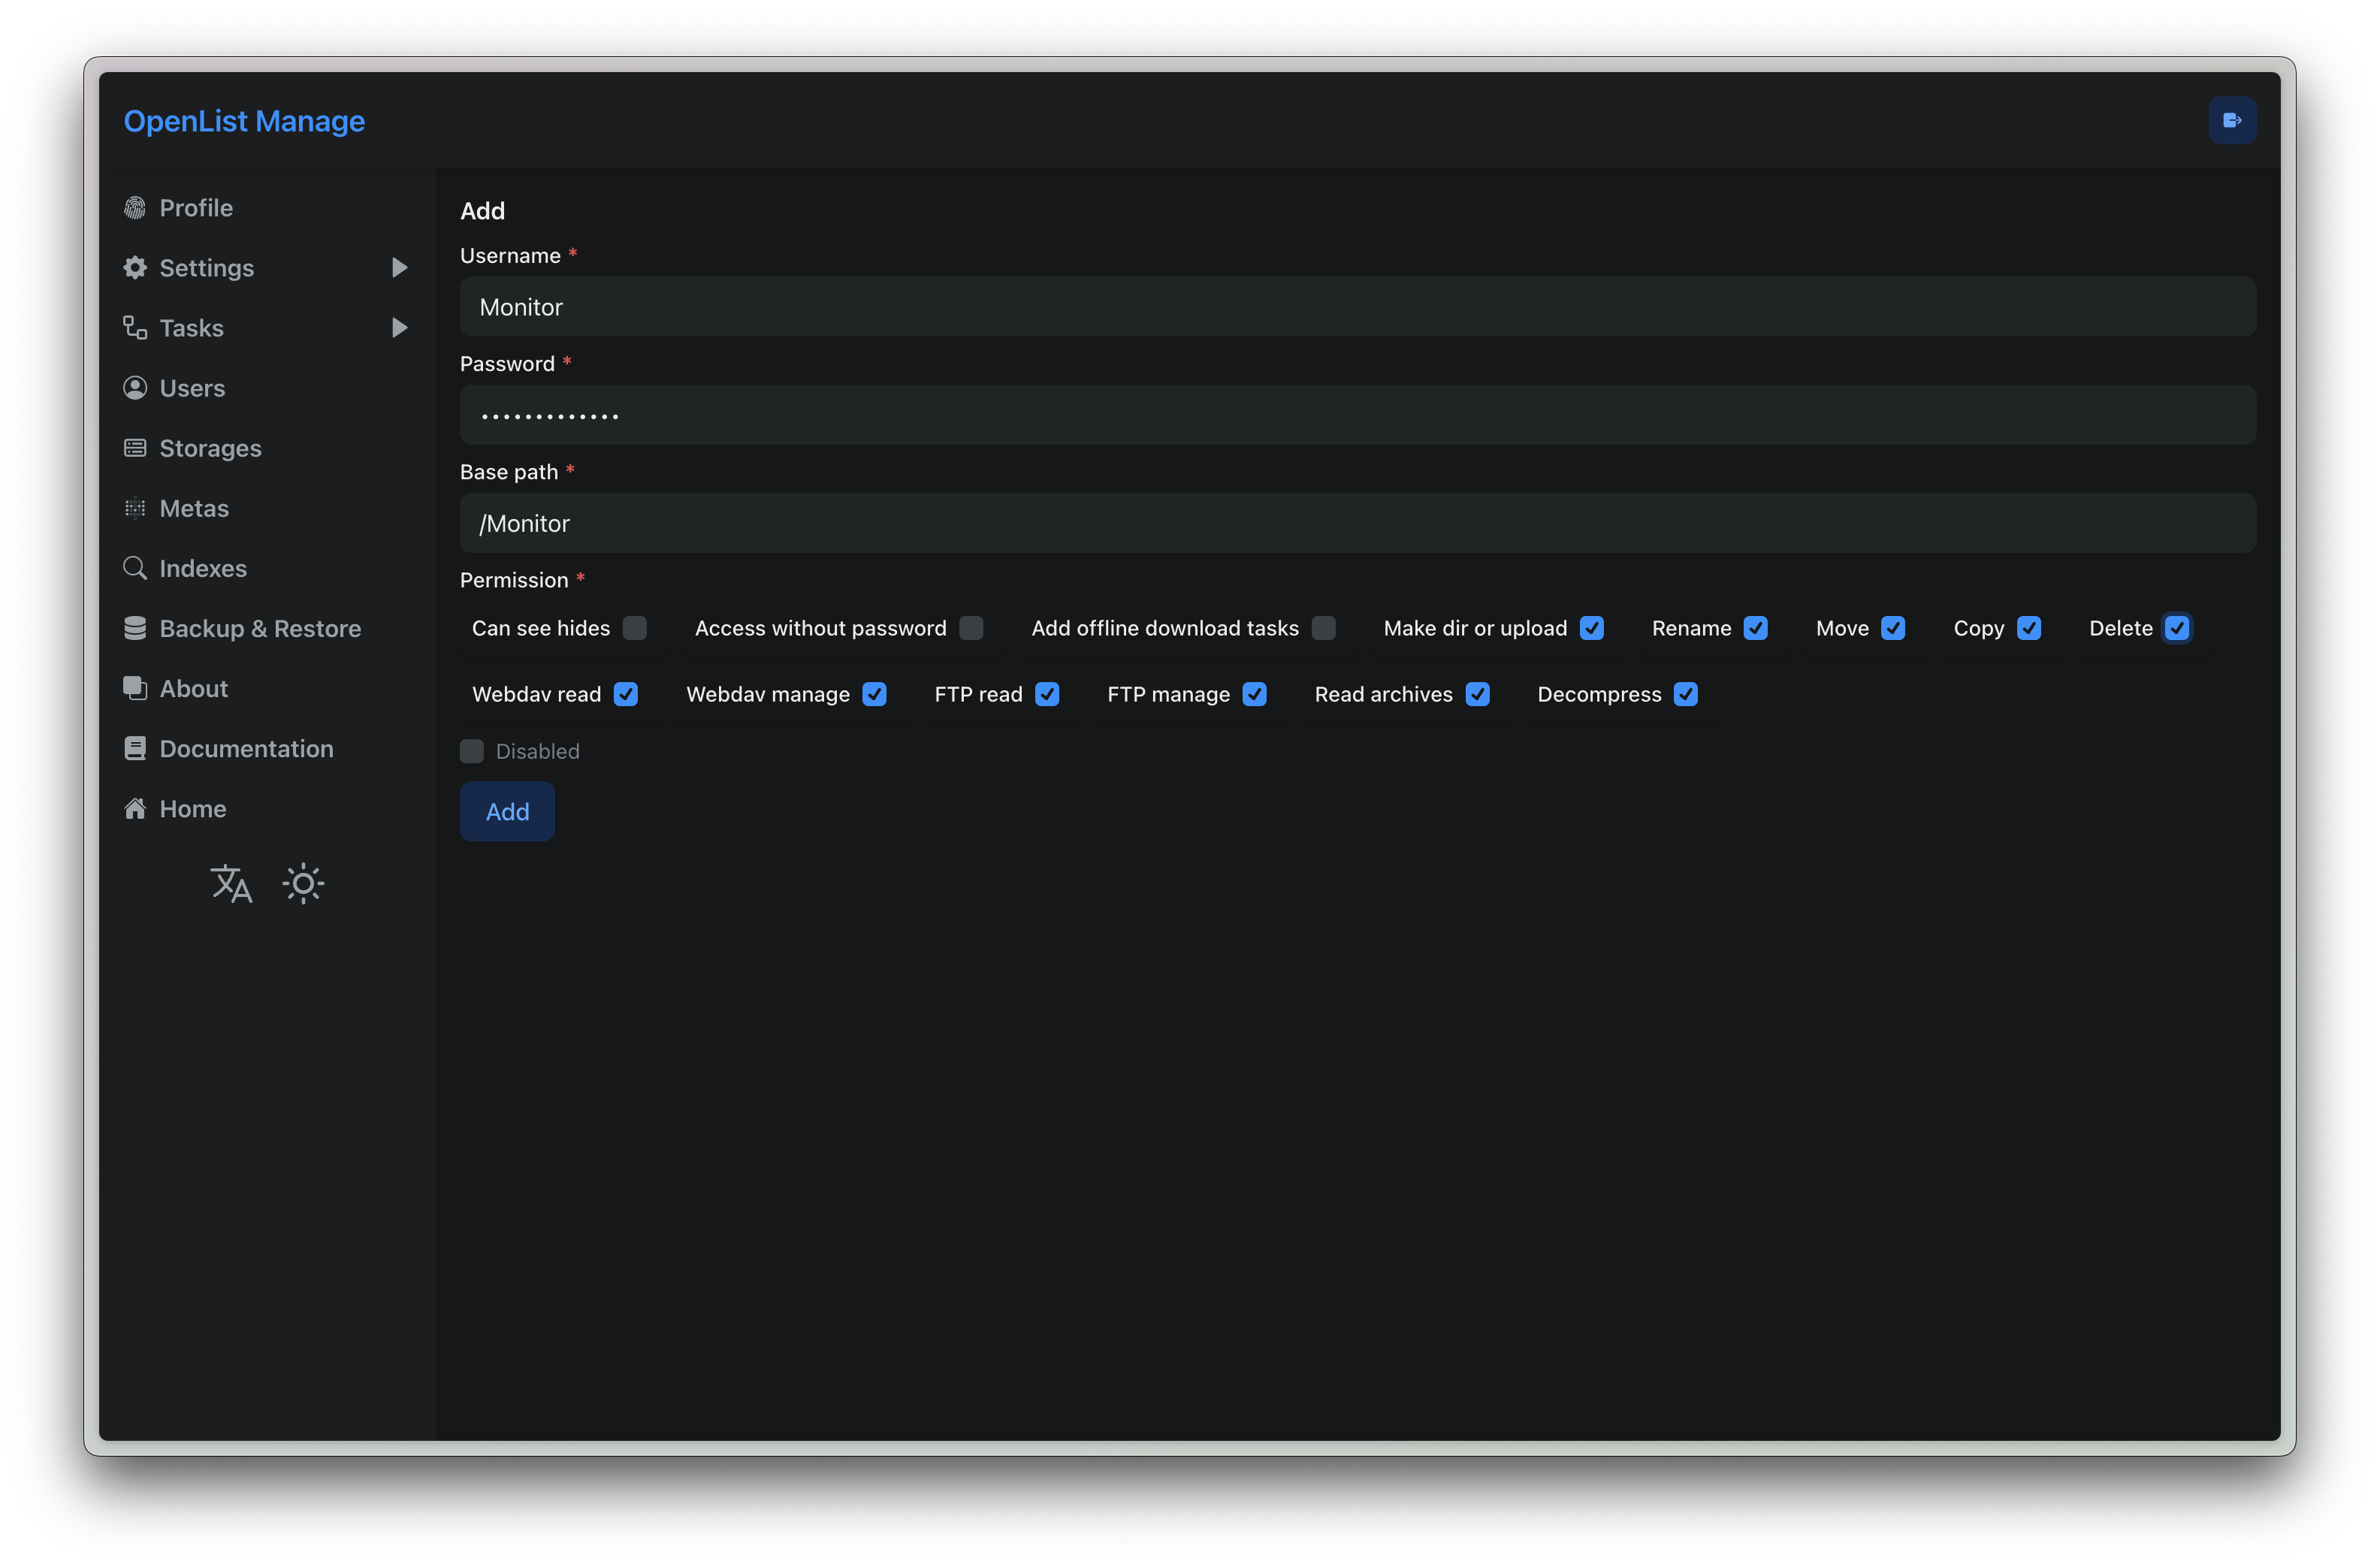Enable the Can see hides checkbox
Screen dimensions: 2380x1567
pos(634,628)
